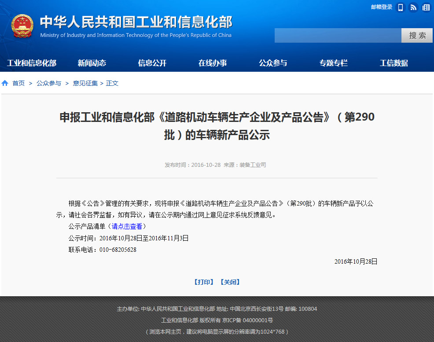This screenshot has width=434, height=342.
Task: Open 工业和信息化部 navigation menu
Action: (x=32, y=63)
